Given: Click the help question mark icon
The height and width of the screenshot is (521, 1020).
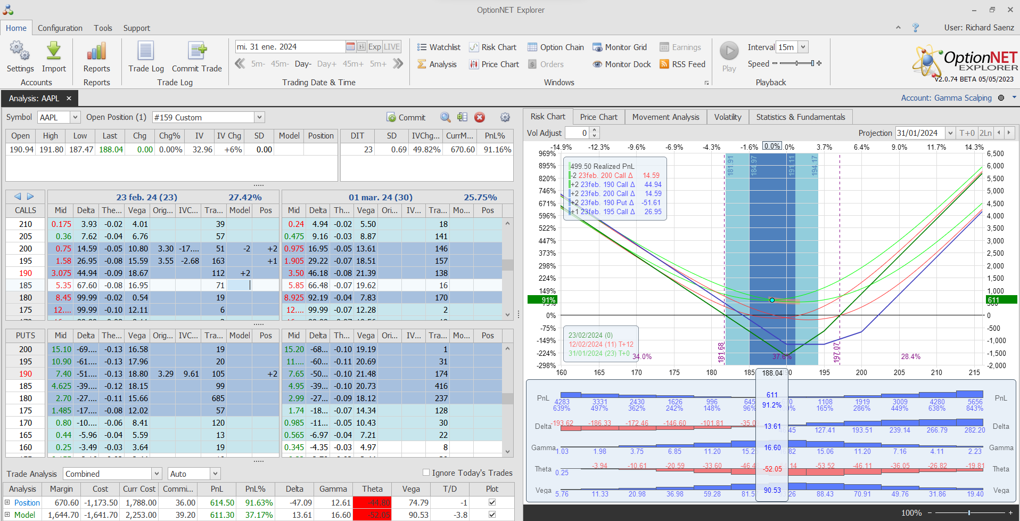Looking at the screenshot, I should (916, 28).
